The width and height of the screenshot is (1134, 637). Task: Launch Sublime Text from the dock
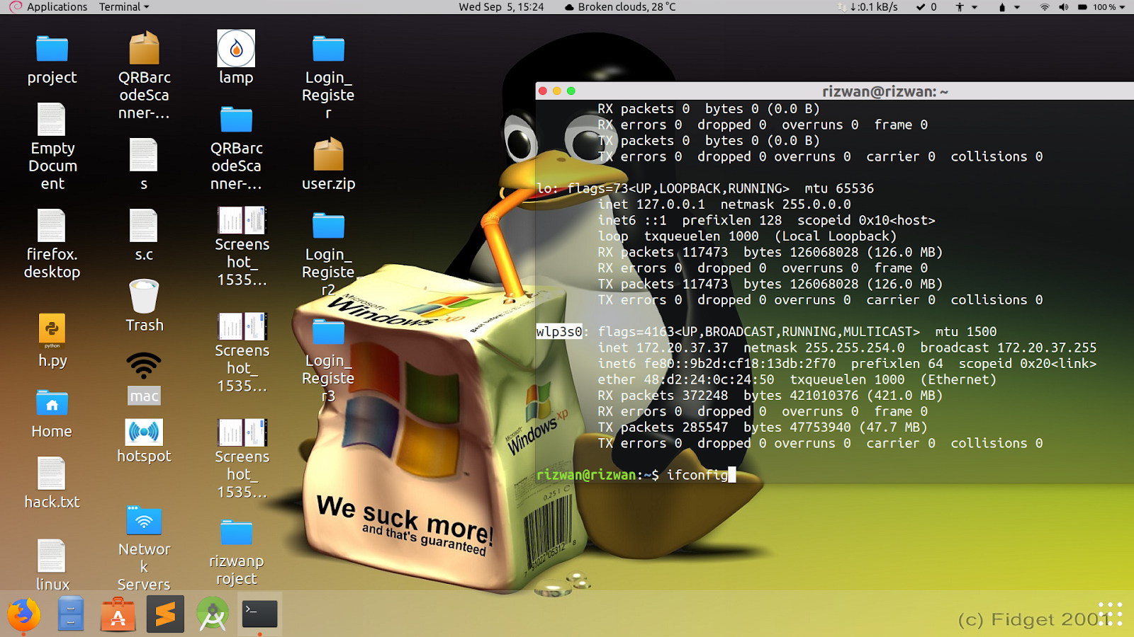point(164,614)
